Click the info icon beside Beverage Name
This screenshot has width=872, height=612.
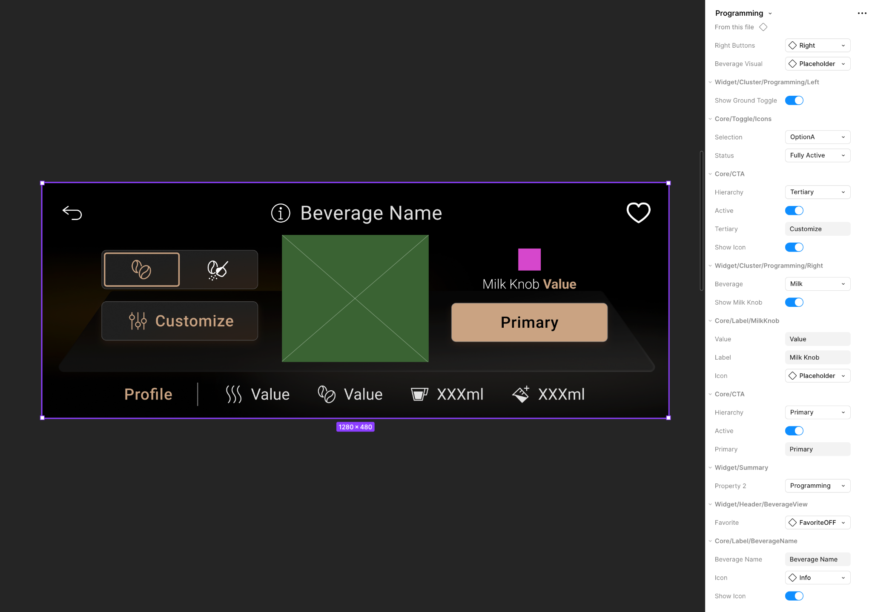click(281, 213)
